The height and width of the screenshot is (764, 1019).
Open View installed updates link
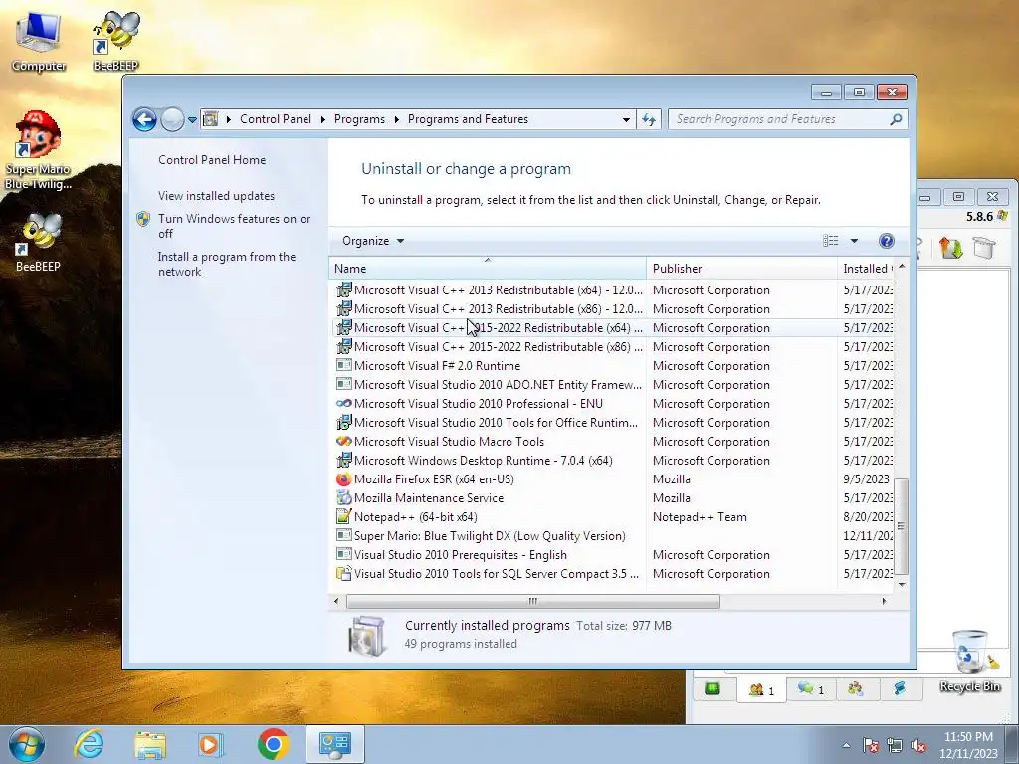(216, 196)
